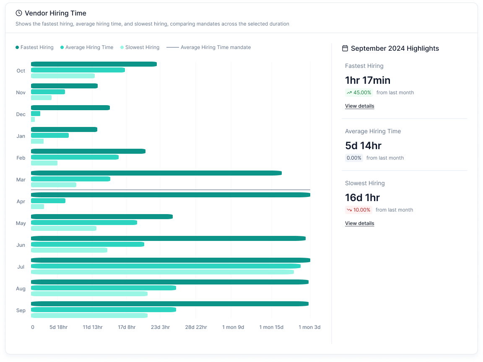Click the Sep month axis label
The width and height of the screenshot is (483, 362).
tap(21, 310)
